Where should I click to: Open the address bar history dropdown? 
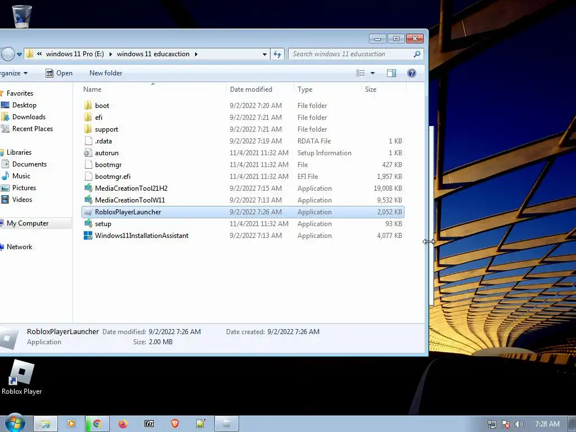pos(264,54)
